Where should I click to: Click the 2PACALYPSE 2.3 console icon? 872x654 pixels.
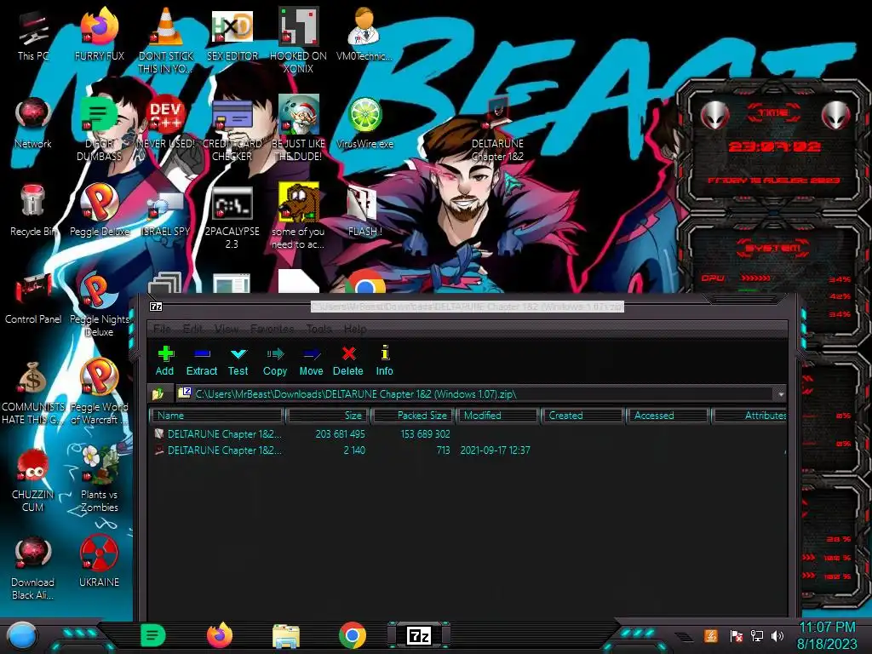[232, 217]
